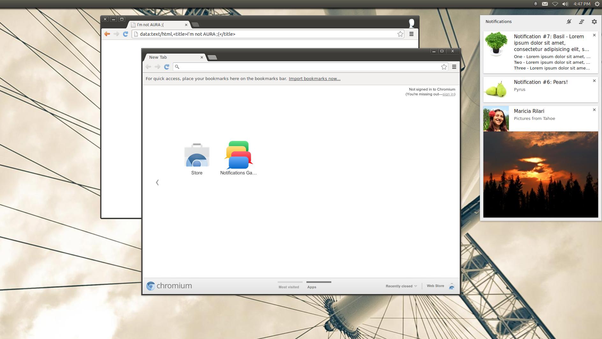Viewport: 602px width, 339px height.
Task: Open the Recently closed dropdown
Action: pos(401,286)
